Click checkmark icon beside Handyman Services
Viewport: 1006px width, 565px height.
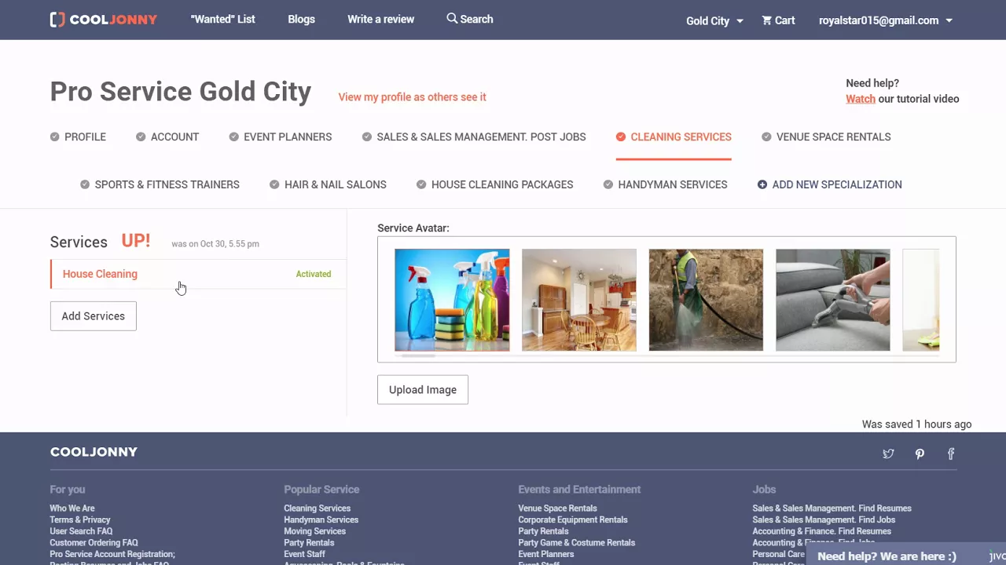tap(608, 184)
